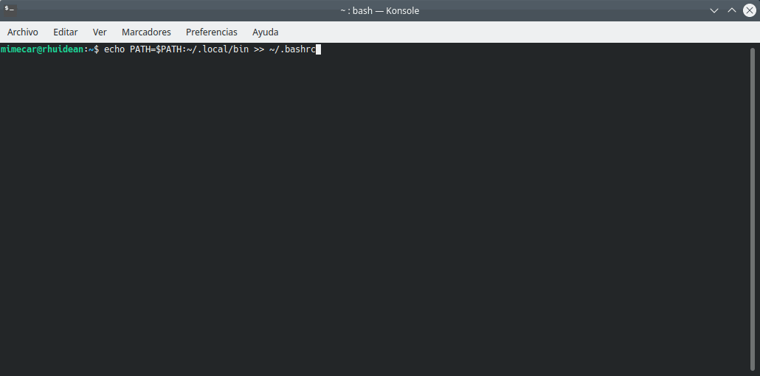760x376 pixels.
Task: Click the window title '~ : bash — Konsole'
Action: click(379, 10)
